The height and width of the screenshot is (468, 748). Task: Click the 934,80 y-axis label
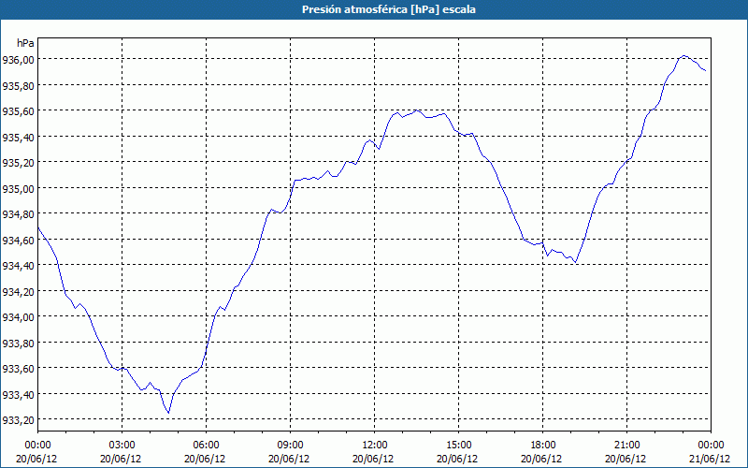18,214
